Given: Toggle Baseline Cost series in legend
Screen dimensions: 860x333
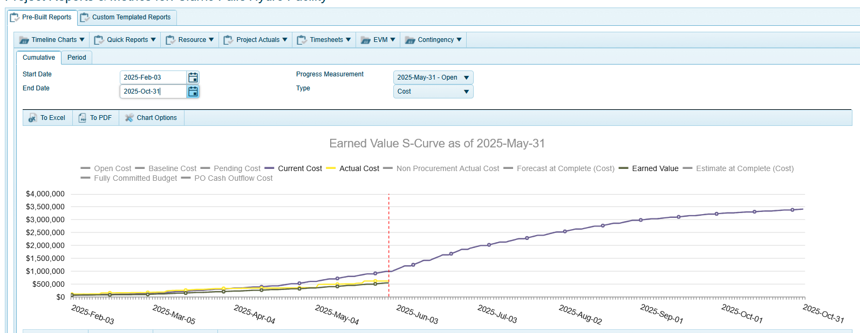Looking at the screenshot, I should pos(172,168).
